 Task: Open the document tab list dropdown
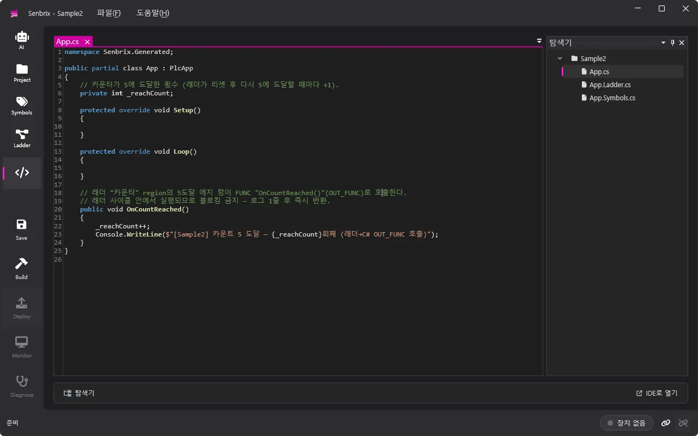(x=539, y=41)
